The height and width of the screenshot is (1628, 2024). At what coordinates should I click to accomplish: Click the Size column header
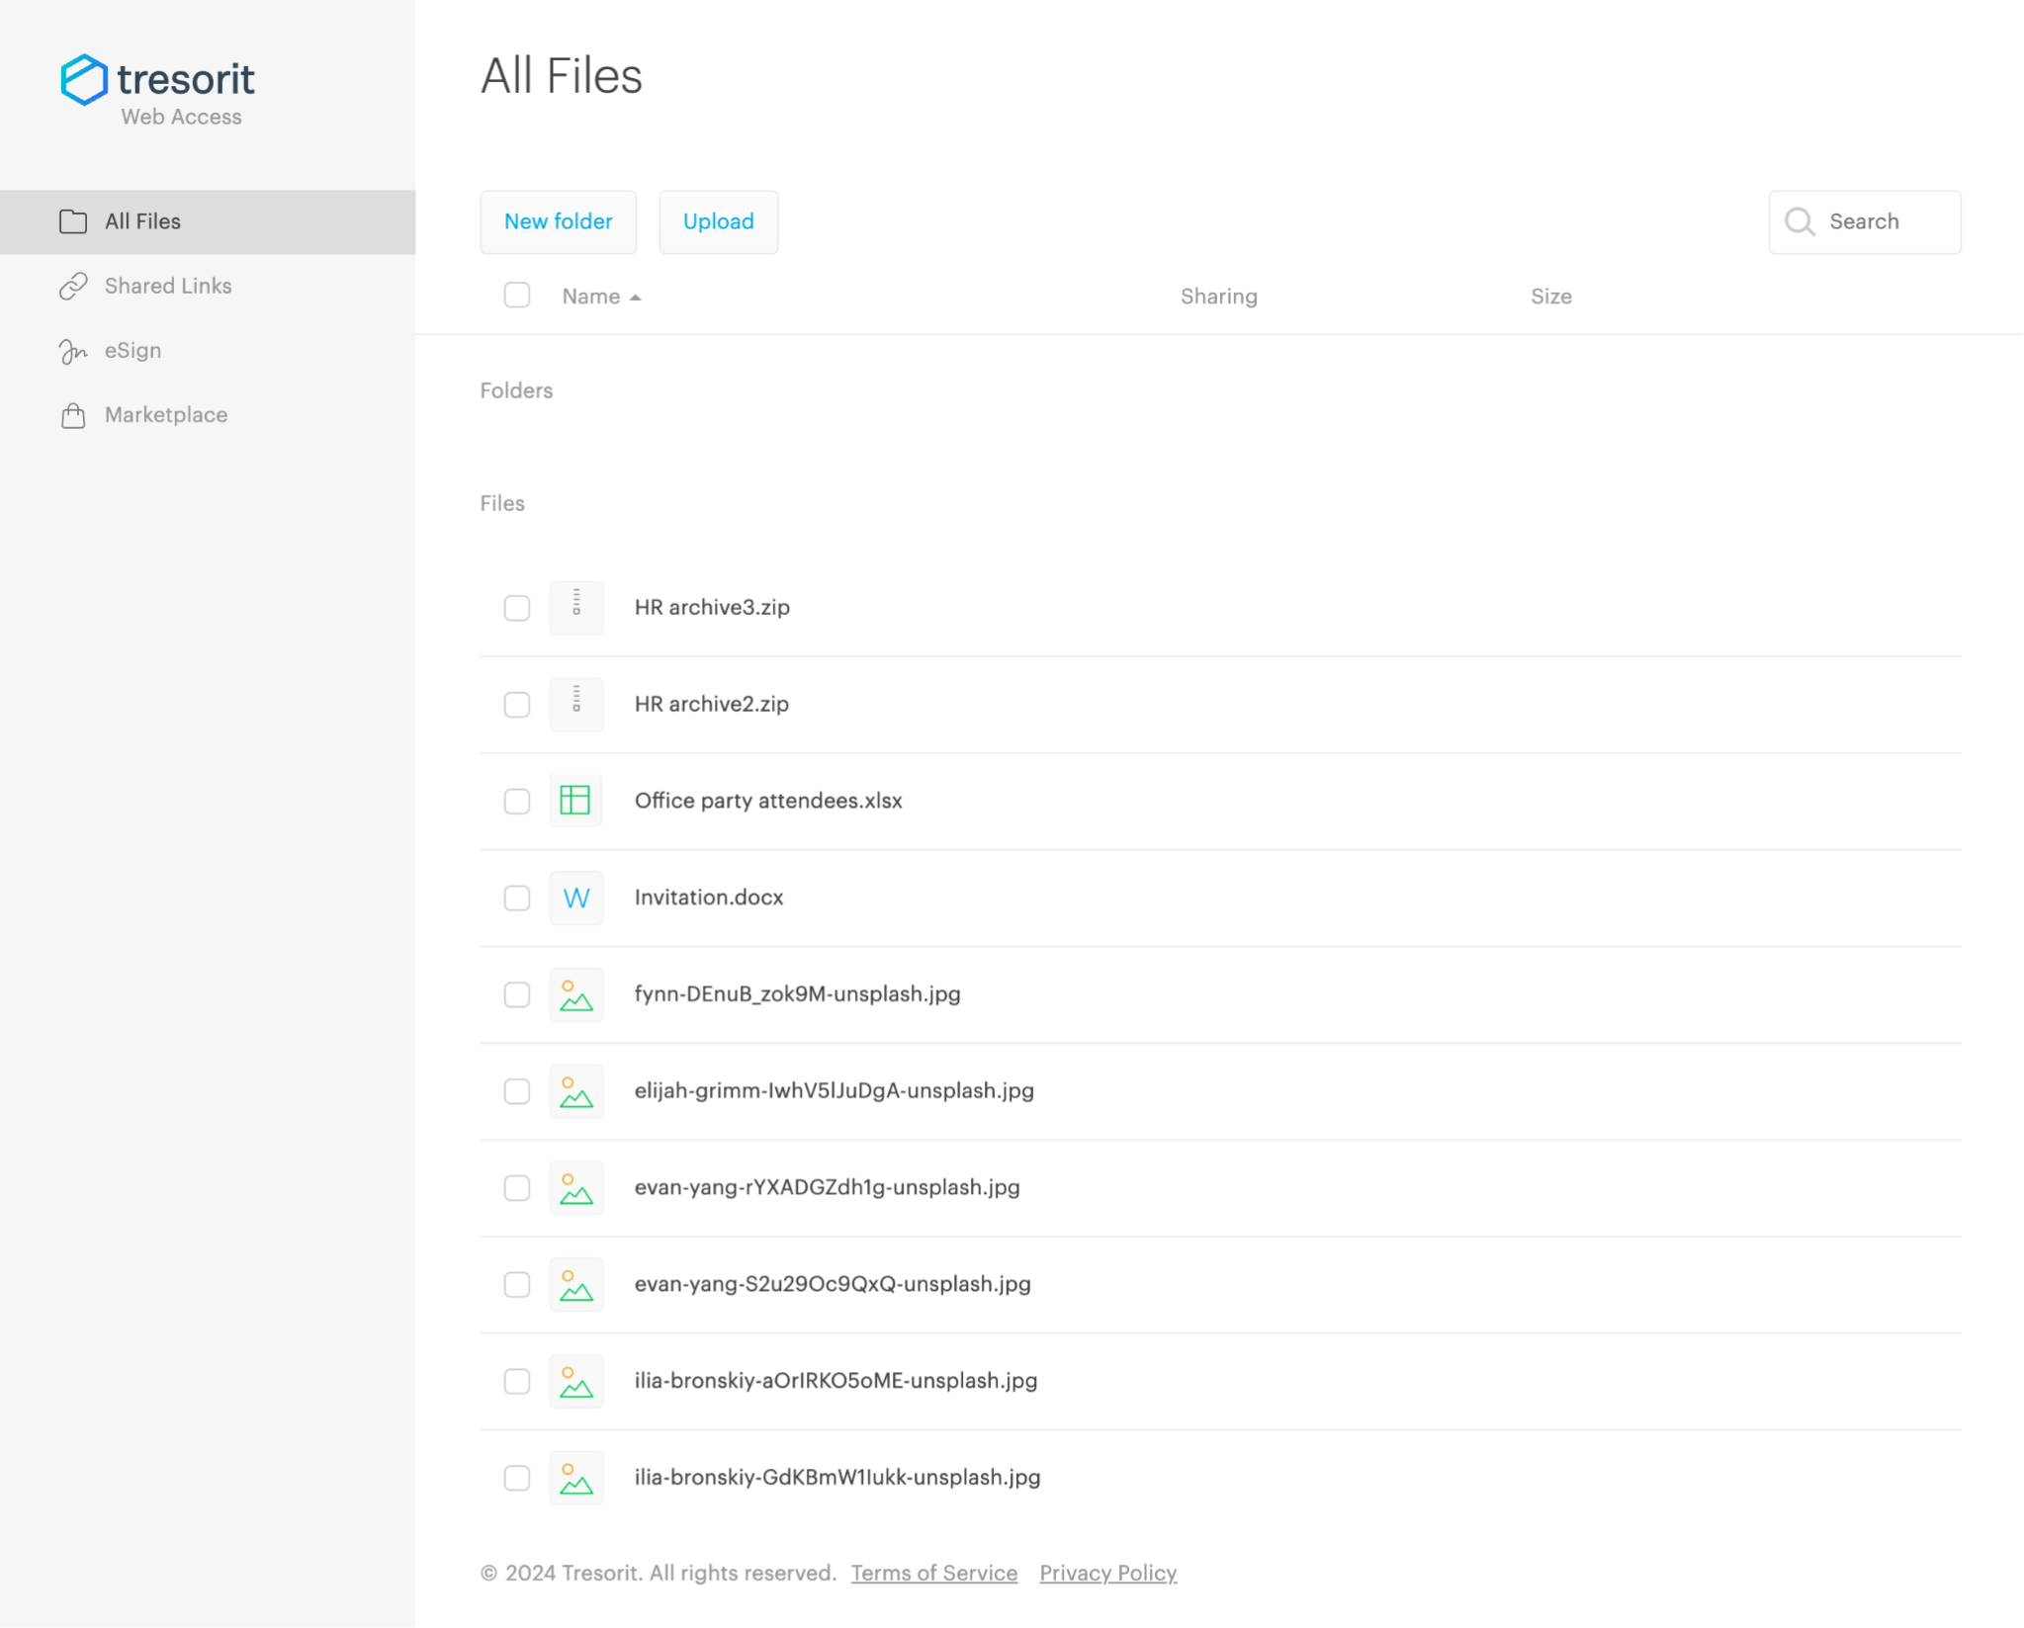[x=1551, y=297]
